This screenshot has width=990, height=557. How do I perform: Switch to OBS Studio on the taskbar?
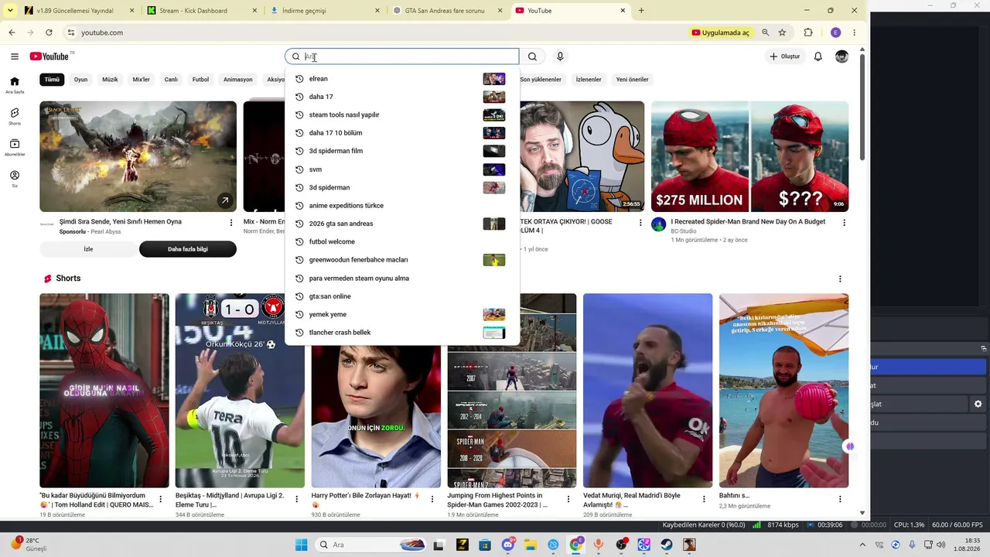coord(621,545)
